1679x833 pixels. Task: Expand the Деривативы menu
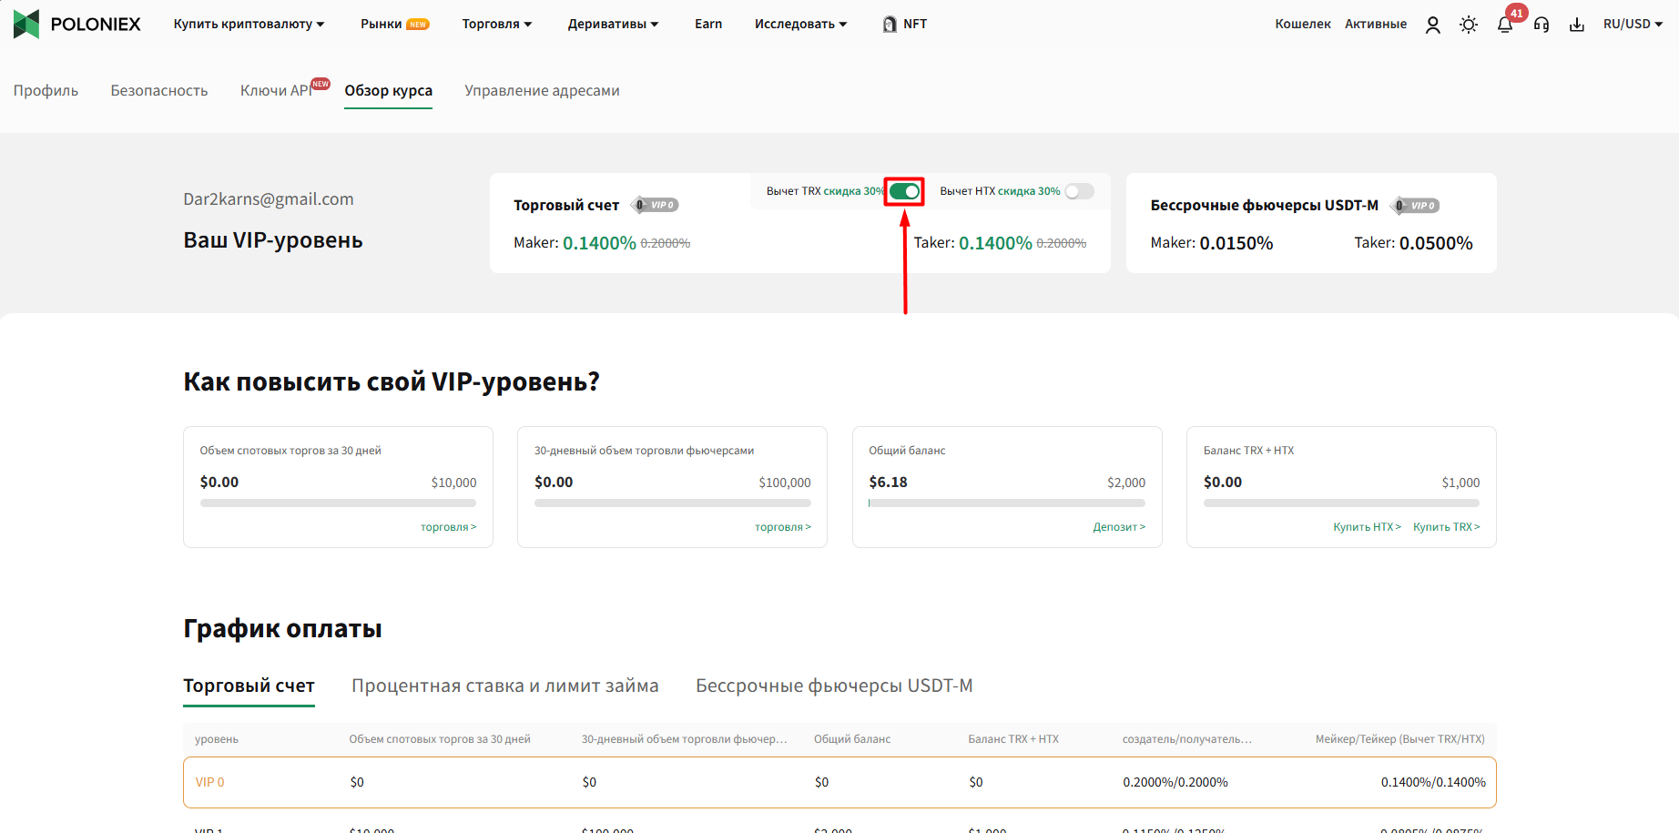pos(613,25)
